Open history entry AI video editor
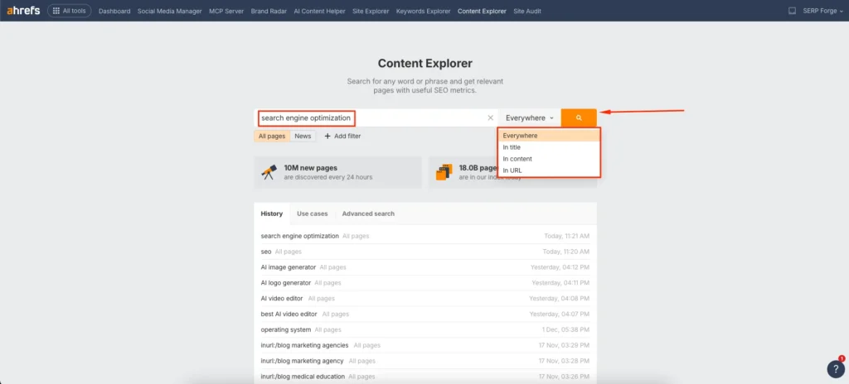This screenshot has width=849, height=384. pyautogui.click(x=282, y=299)
